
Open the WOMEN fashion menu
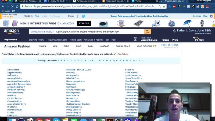click(42, 46)
